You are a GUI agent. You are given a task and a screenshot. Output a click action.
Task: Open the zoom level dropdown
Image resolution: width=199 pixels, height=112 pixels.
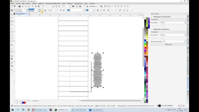point(70,6)
